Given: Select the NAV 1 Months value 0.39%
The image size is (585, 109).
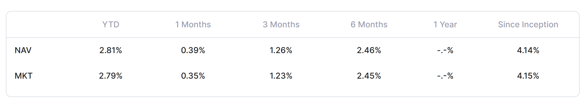Looking at the screenshot, I should pyautogui.click(x=193, y=50).
